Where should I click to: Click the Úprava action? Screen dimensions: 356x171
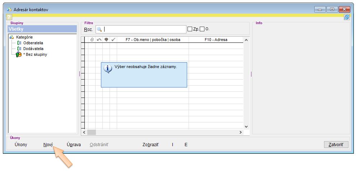coord(74,145)
